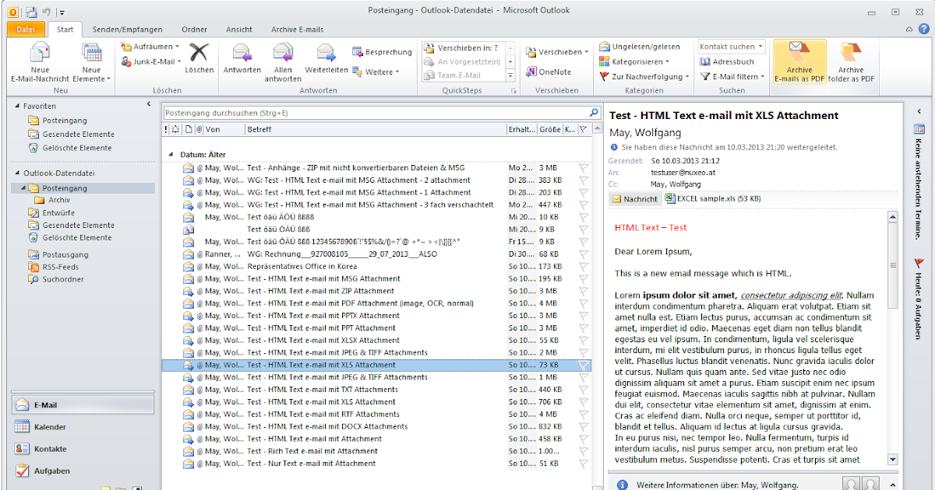Select Gelöschte Elemente under Favoriten
Viewport: 935px width, 490px height.
click(x=77, y=148)
